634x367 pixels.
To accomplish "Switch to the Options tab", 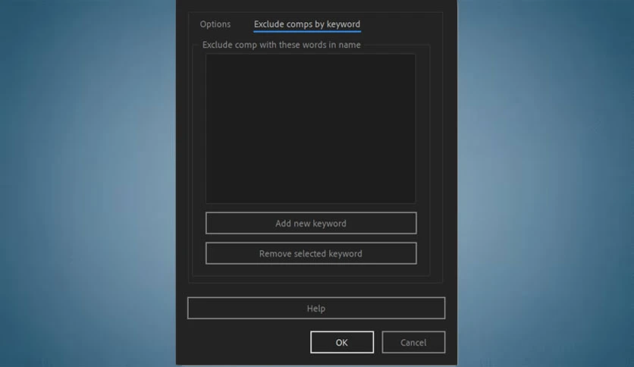I will [215, 24].
